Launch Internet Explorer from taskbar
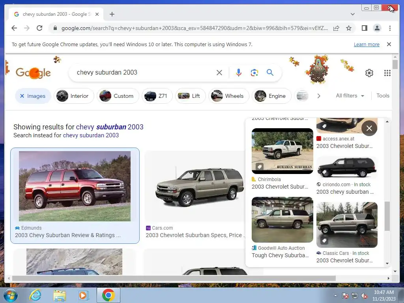Screen dimensions: 404x303 click(35, 295)
